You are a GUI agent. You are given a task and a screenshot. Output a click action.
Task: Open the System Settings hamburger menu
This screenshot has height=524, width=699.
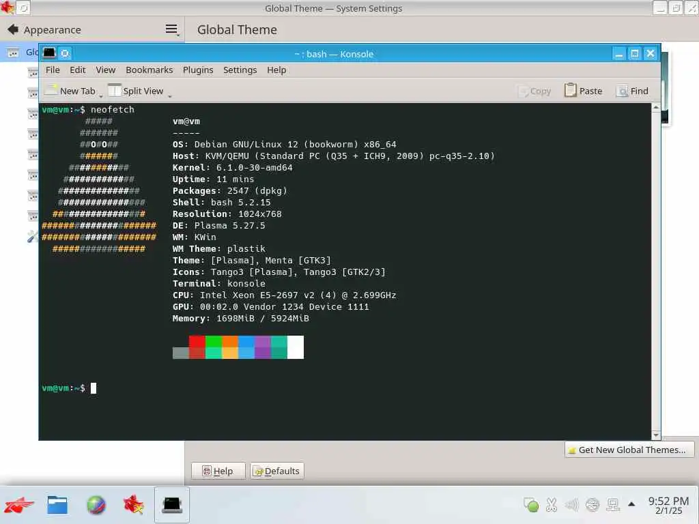(x=171, y=29)
